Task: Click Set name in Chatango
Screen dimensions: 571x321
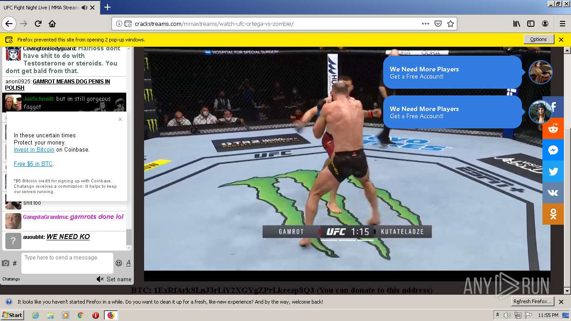Action: [119, 279]
